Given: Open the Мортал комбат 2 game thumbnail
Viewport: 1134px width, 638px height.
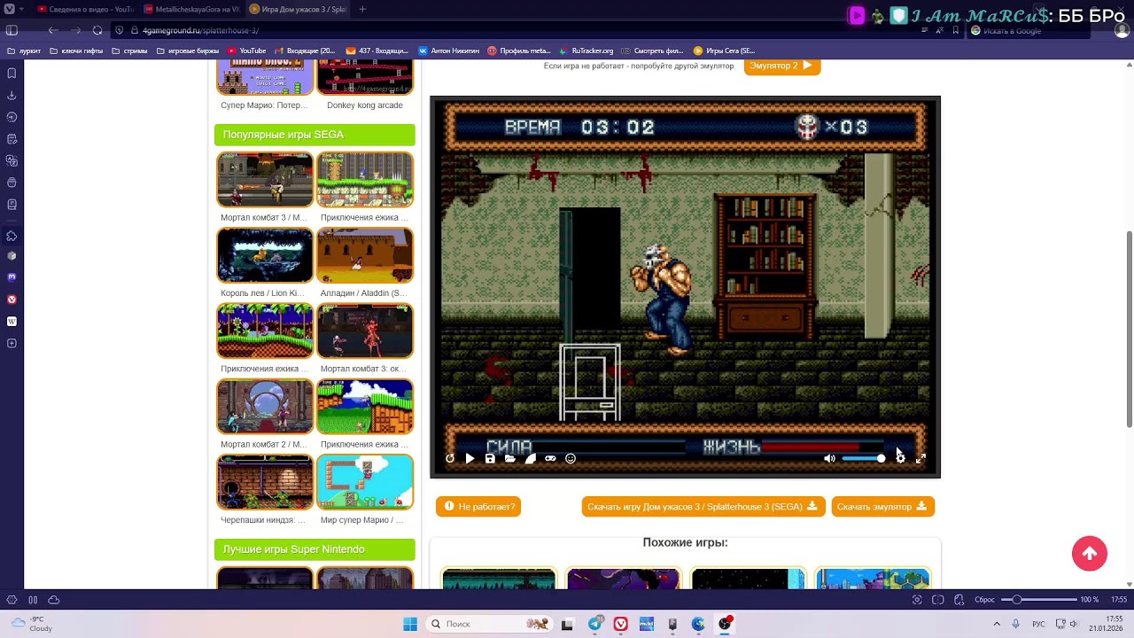Looking at the screenshot, I should (x=265, y=406).
